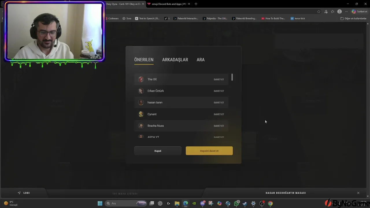Go to LOBİ in the bottom bar
The height and width of the screenshot is (208, 370).
tap(24, 193)
